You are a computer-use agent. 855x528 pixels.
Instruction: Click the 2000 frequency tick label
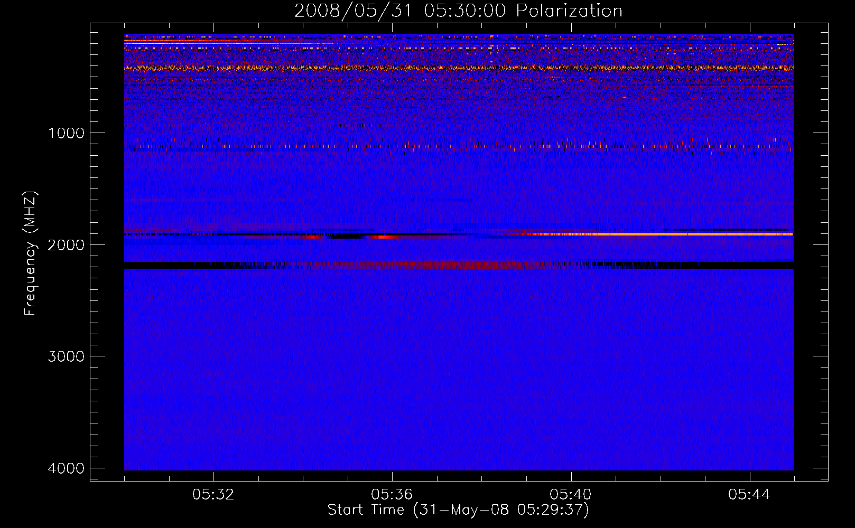pos(66,244)
